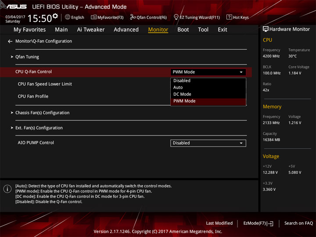Click Last Modified

219,223
